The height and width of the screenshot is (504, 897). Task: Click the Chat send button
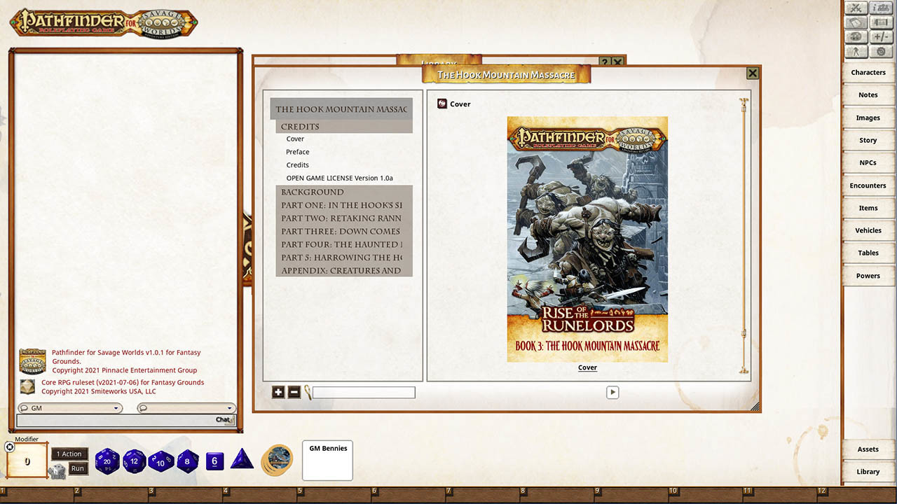pos(224,419)
